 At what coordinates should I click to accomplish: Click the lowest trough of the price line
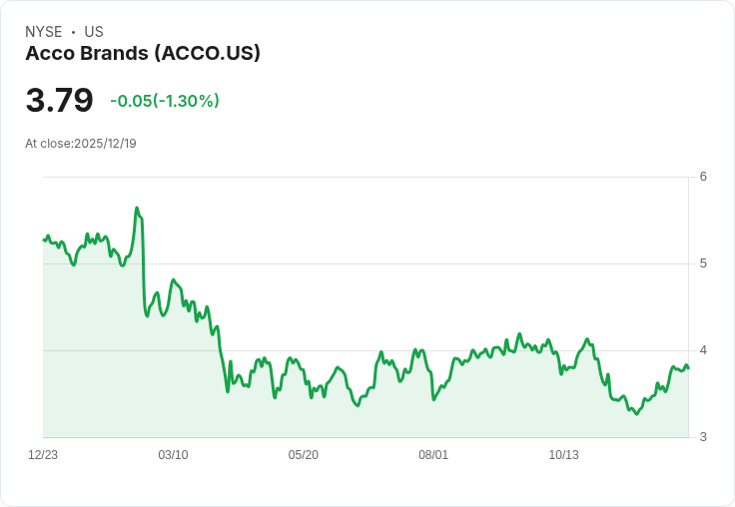pos(636,414)
